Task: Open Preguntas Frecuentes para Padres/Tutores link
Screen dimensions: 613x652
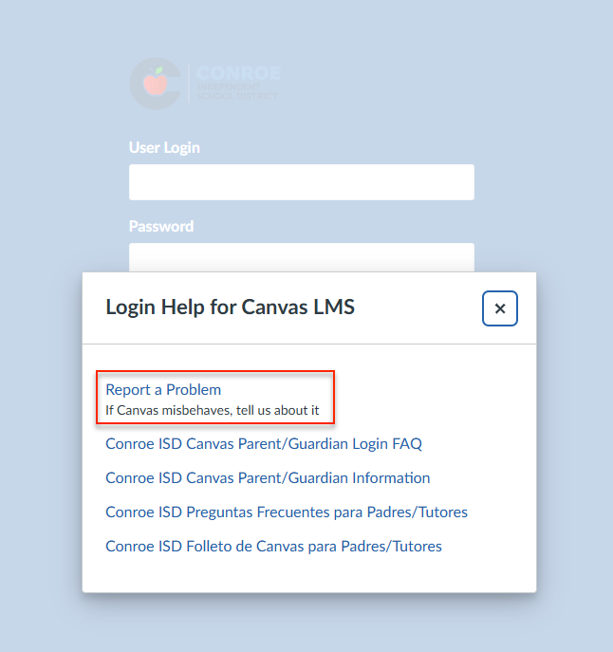Action: (287, 512)
